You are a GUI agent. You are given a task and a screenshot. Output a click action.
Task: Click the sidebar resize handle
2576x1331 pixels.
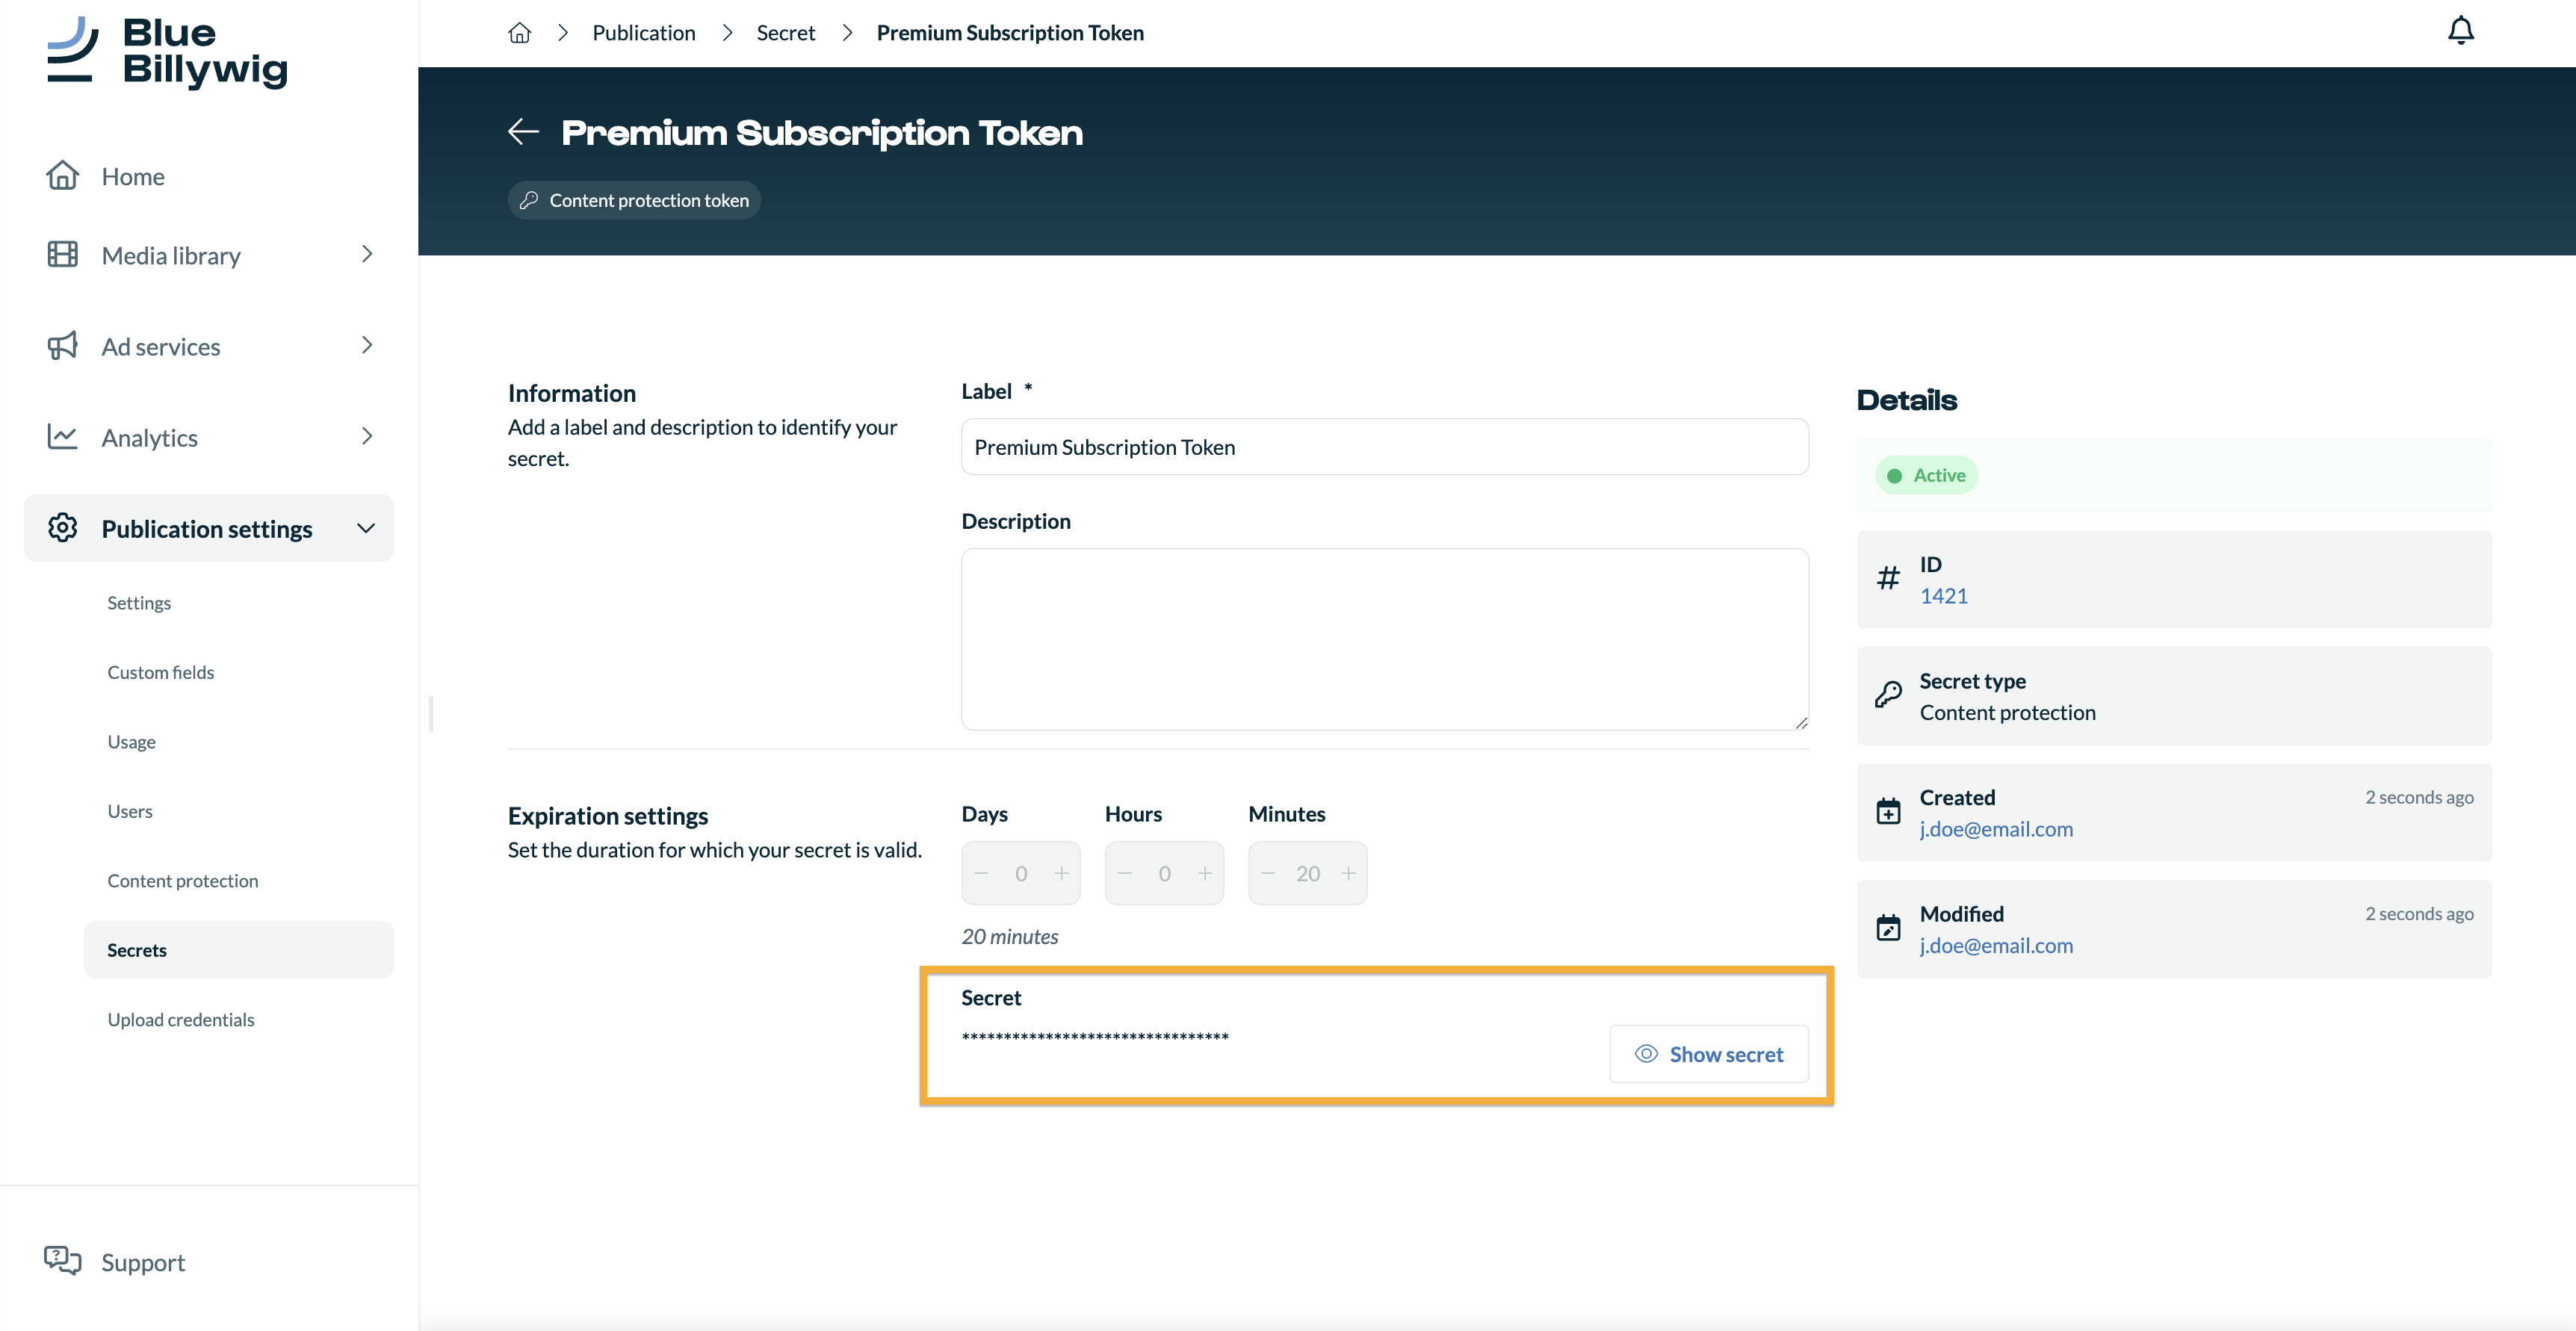(x=431, y=714)
